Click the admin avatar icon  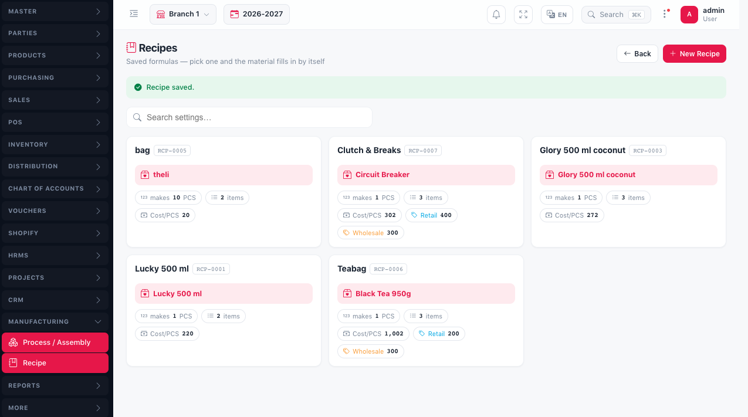tap(689, 15)
